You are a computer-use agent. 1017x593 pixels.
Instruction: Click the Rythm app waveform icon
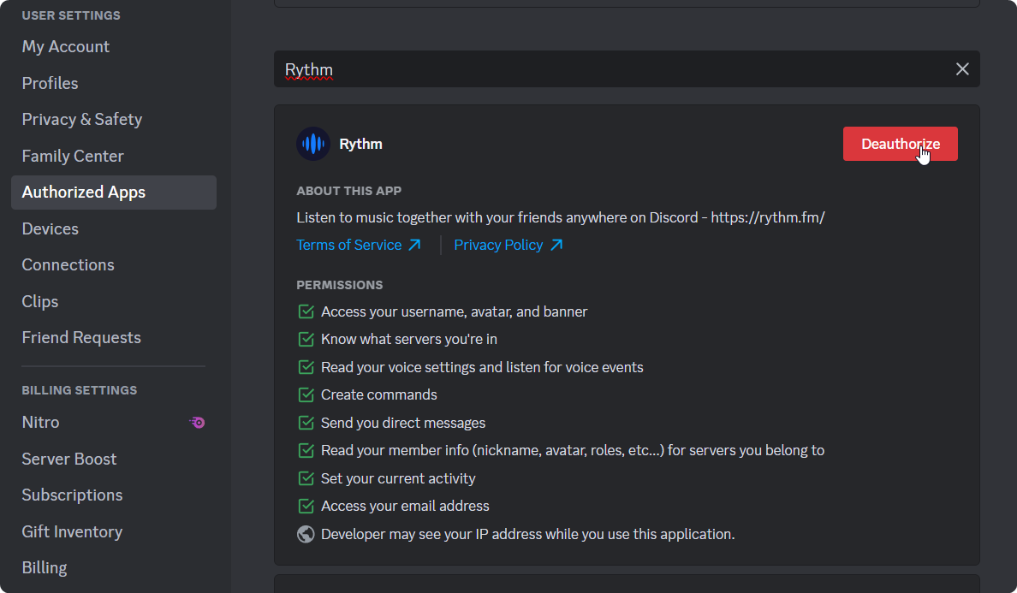[313, 144]
